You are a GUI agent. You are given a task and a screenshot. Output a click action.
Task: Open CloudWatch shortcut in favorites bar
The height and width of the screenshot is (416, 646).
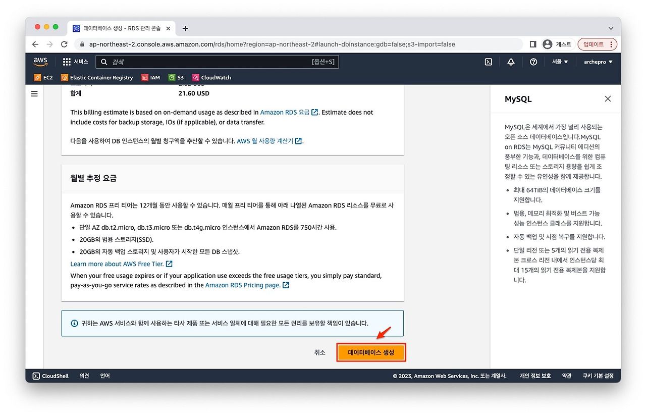[x=211, y=78]
